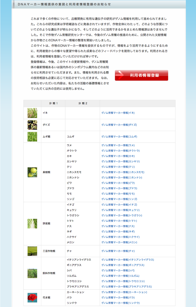Open ゲノム育種マーカー情報(リンゴ) link

[x=119, y=199]
